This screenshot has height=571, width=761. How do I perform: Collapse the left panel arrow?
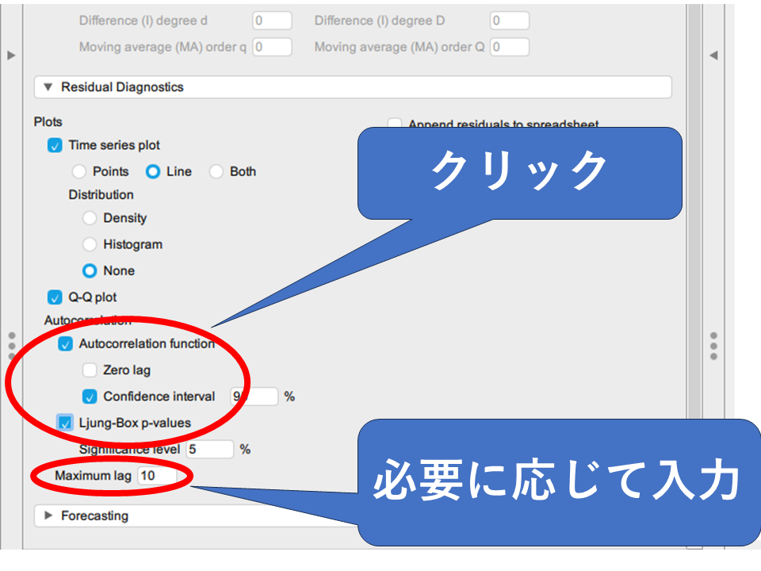pos(11,55)
